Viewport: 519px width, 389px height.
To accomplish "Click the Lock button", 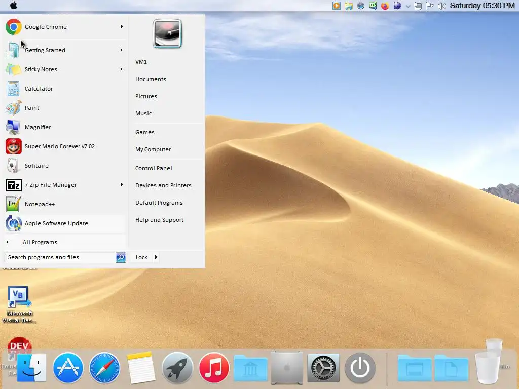I will click(x=141, y=257).
